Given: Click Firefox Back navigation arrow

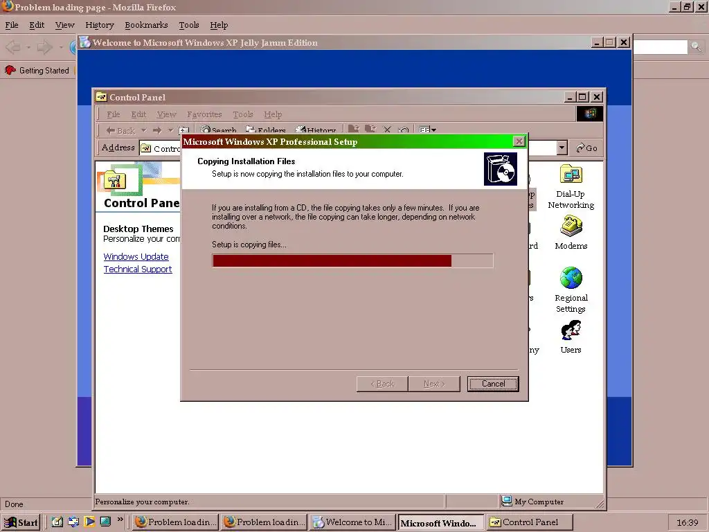Looking at the screenshot, I should click(x=13, y=47).
